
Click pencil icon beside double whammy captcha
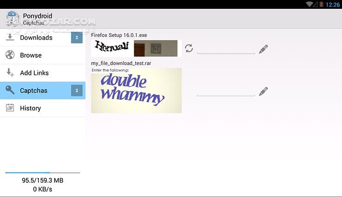click(x=263, y=91)
